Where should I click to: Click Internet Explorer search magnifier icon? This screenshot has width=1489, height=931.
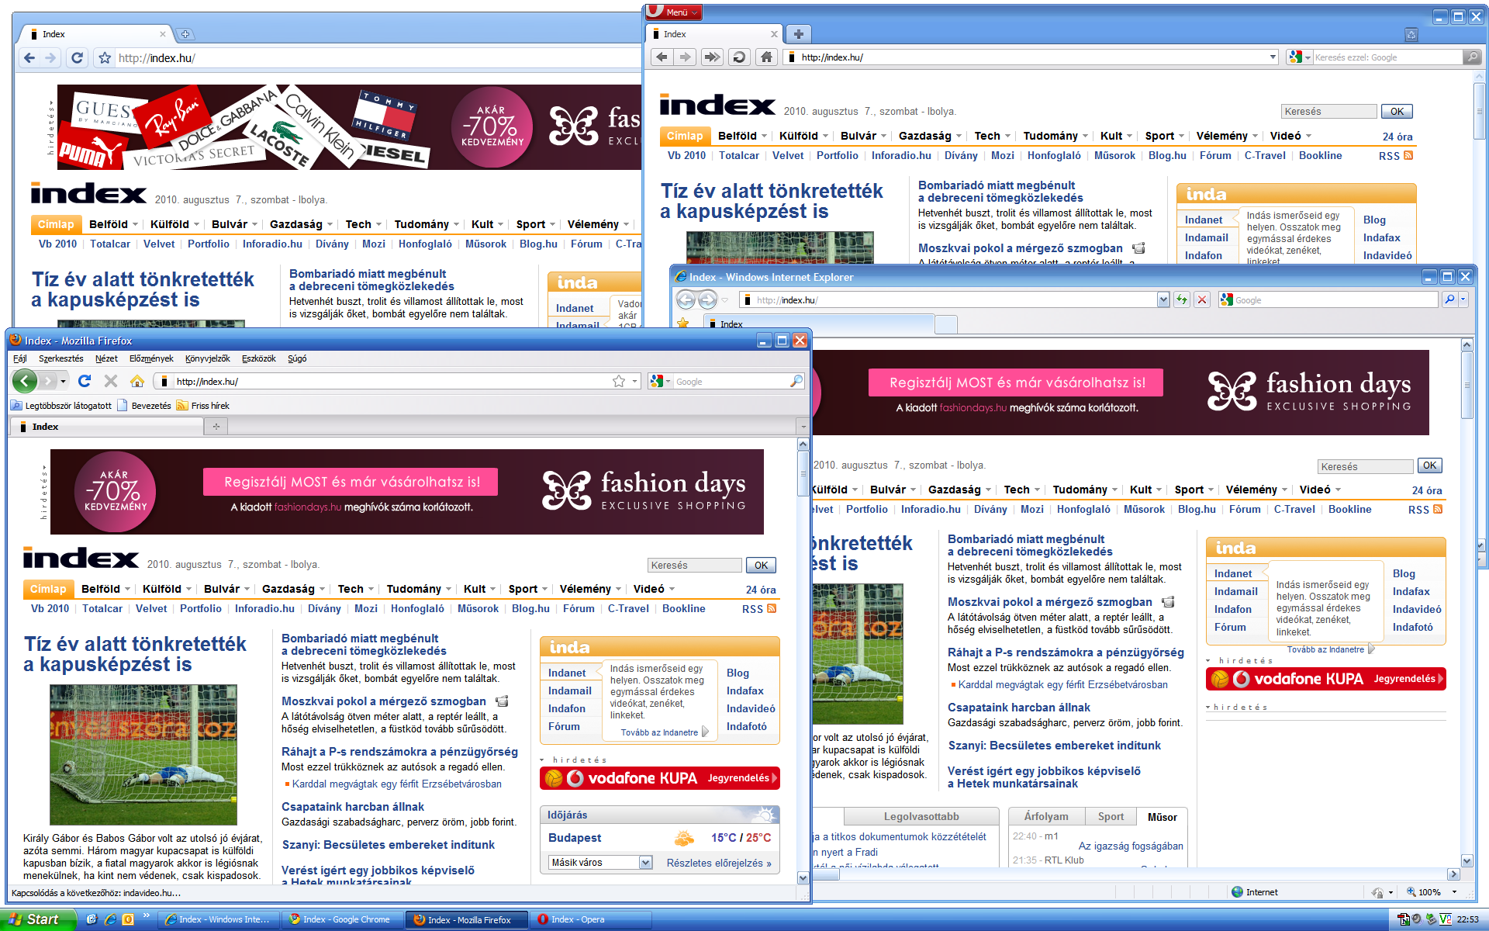point(1449,299)
